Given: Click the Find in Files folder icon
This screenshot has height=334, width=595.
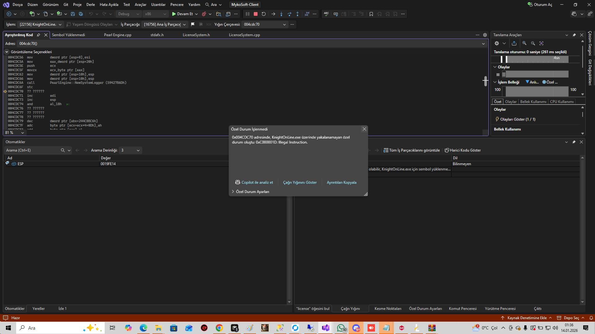Looking at the screenshot, I should 218,14.
